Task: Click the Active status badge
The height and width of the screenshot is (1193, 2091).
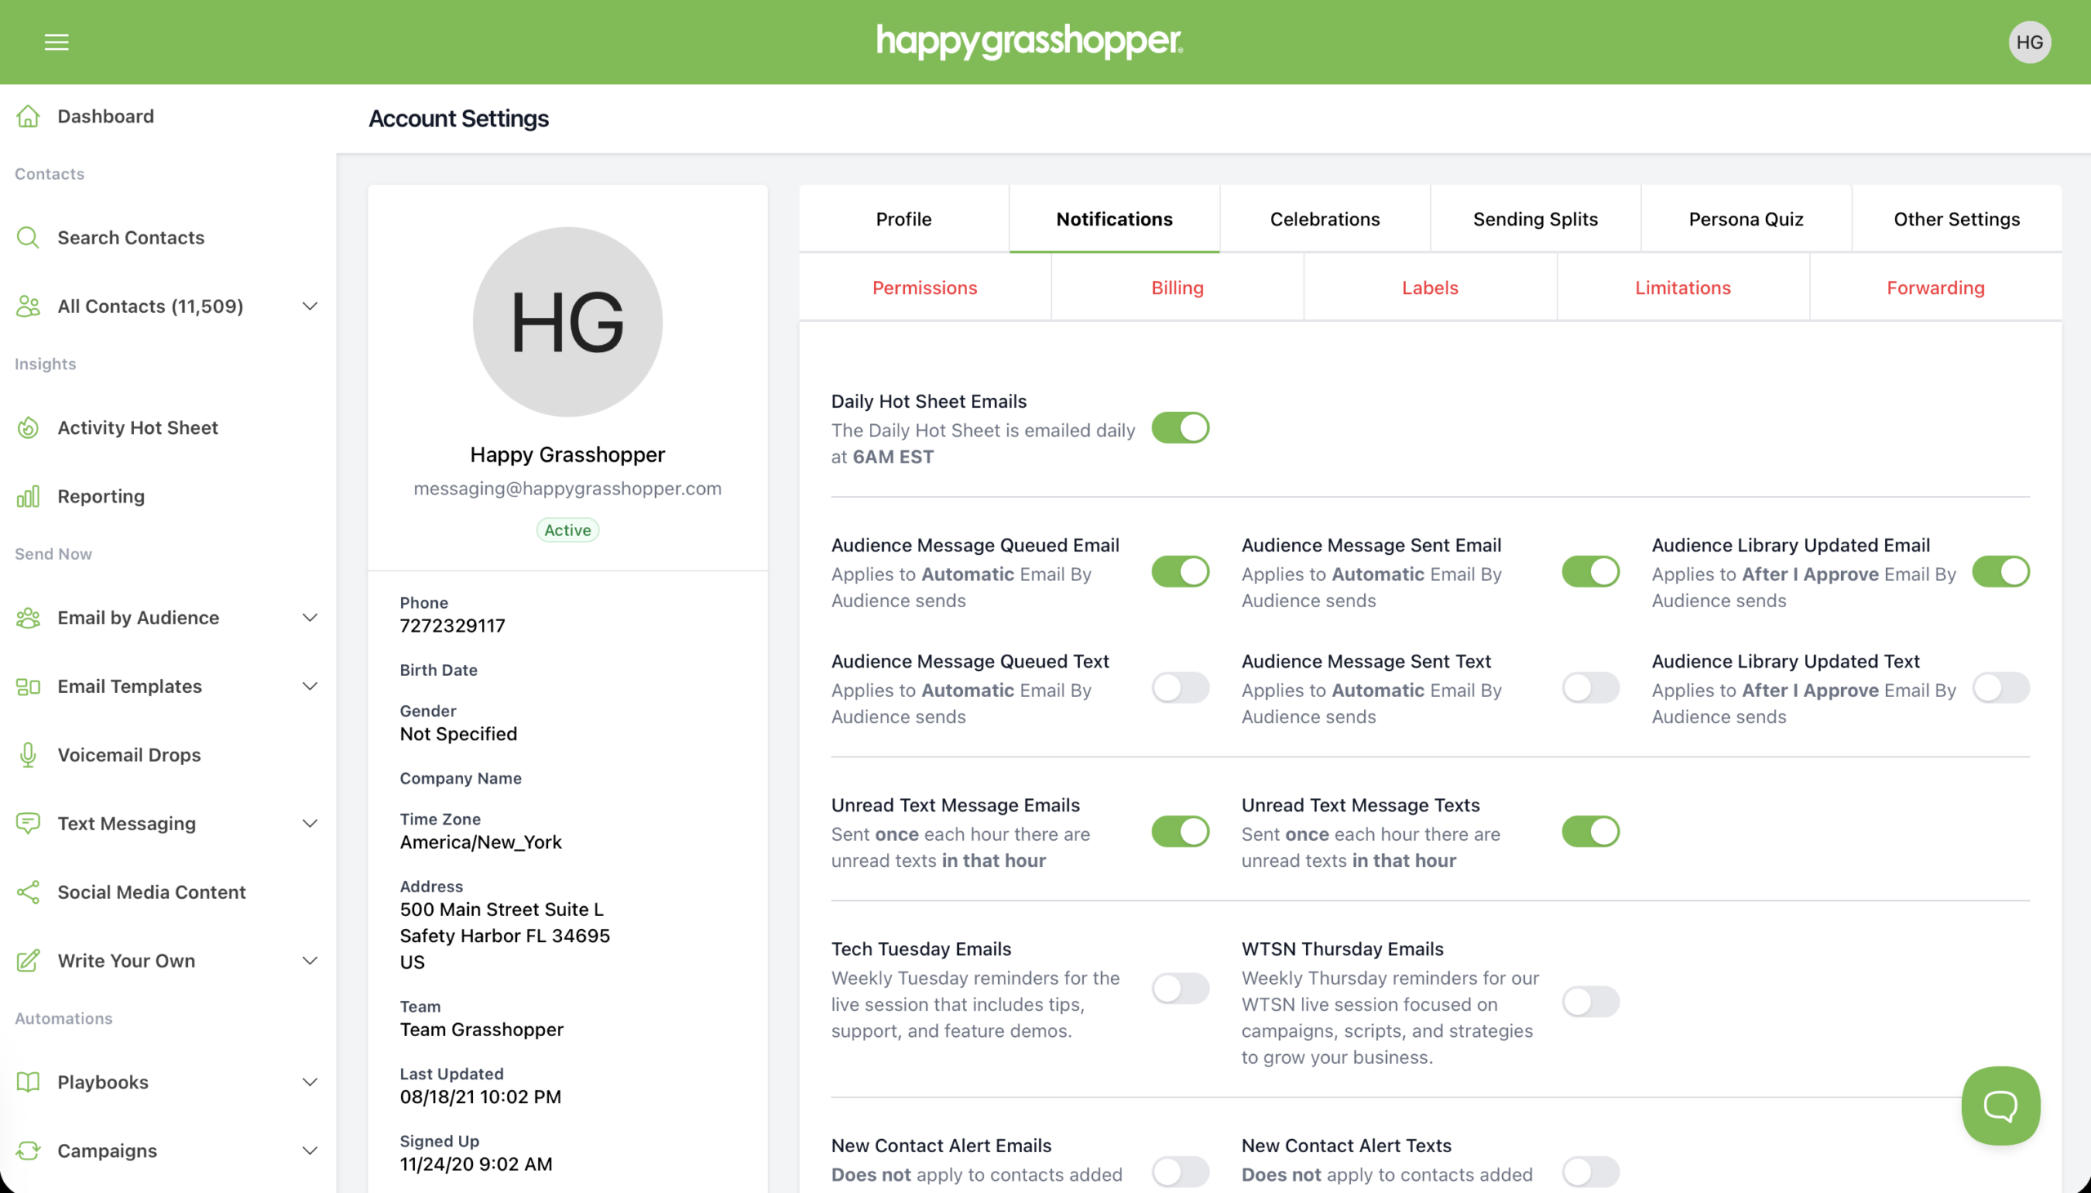Action: click(567, 530)
